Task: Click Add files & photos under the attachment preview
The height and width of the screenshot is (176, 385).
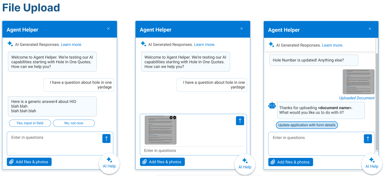Action: (x=162, y=162)
